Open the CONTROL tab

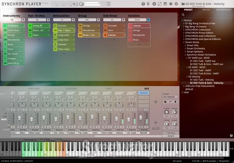pos(71,89)
